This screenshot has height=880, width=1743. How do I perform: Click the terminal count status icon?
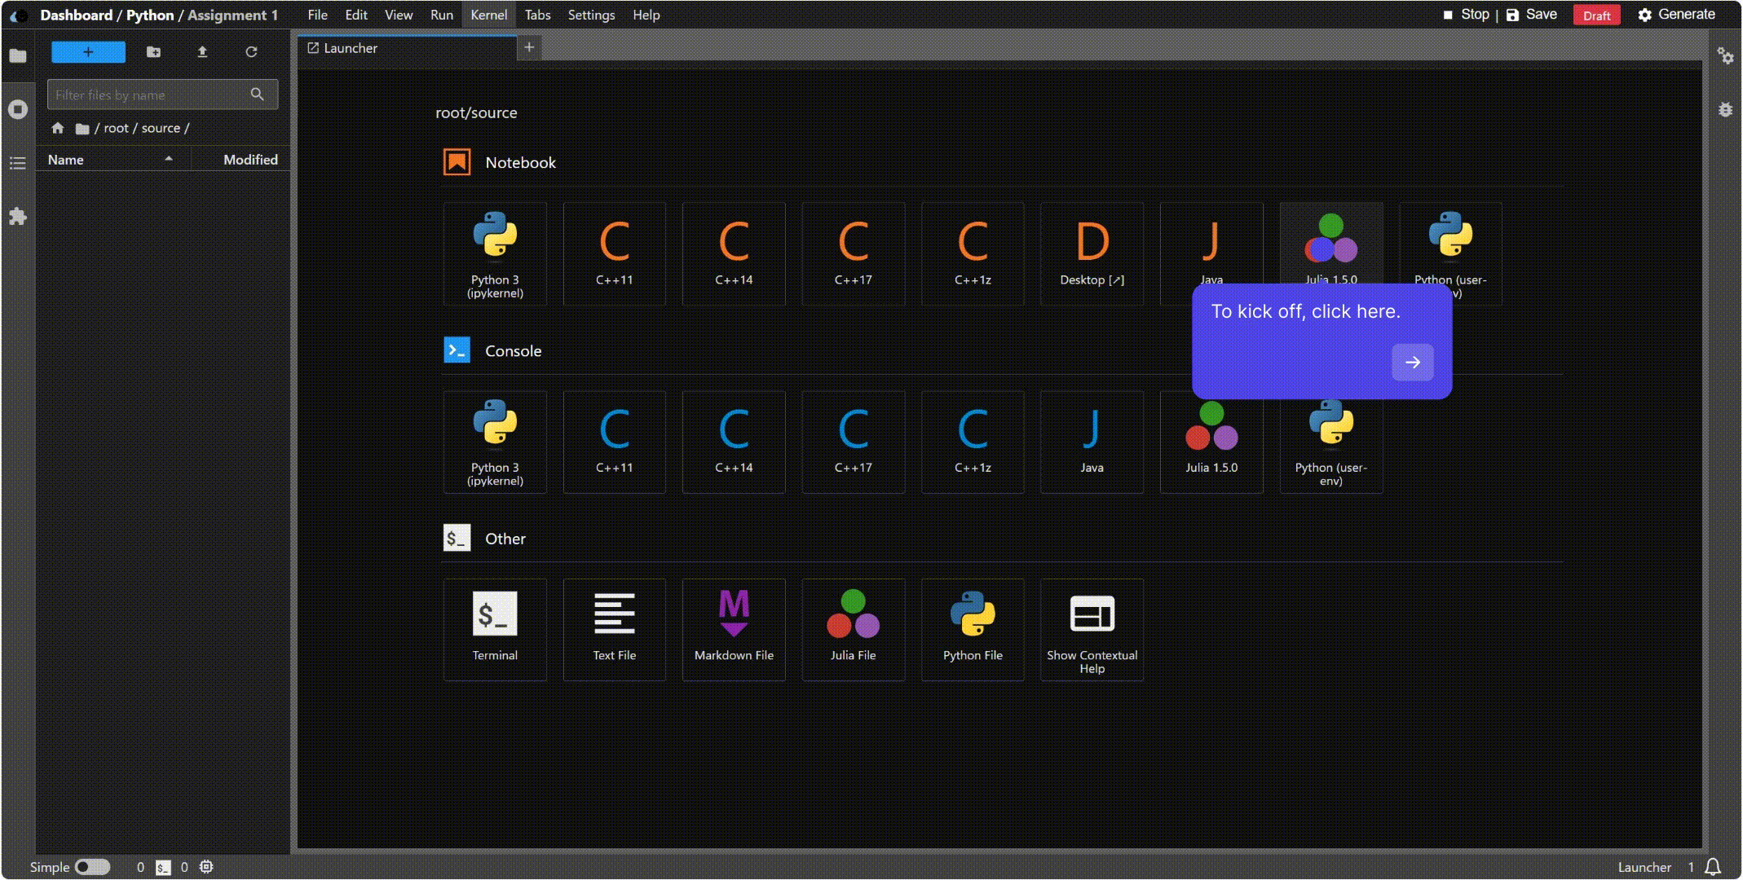pyautogui.click(x=163, y=867)
